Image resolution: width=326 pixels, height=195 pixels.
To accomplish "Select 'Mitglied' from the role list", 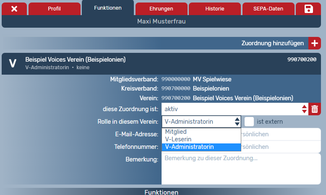I will pos(176,132).
